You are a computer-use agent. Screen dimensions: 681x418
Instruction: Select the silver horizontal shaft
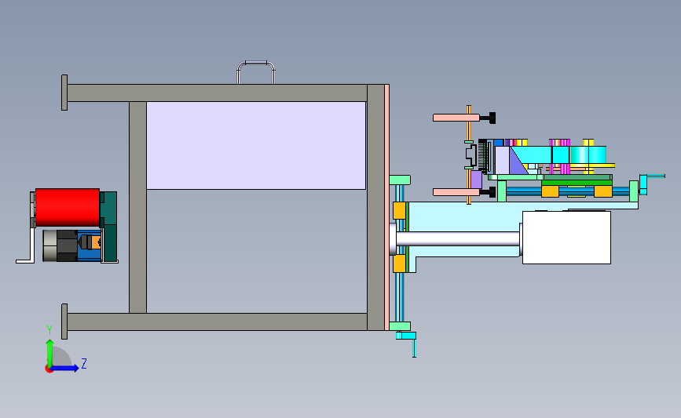tap(458, 238)
